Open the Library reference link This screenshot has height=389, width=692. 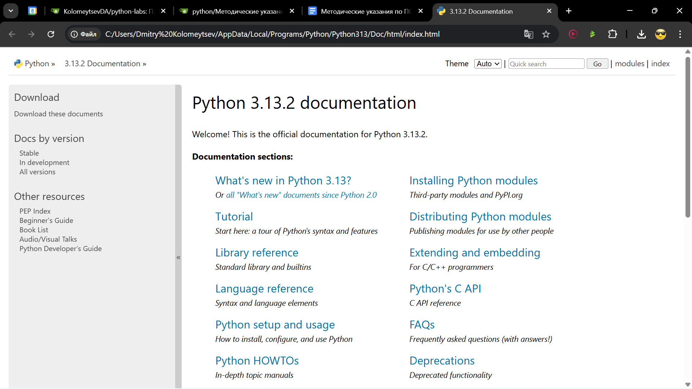(x=257, y=252)
